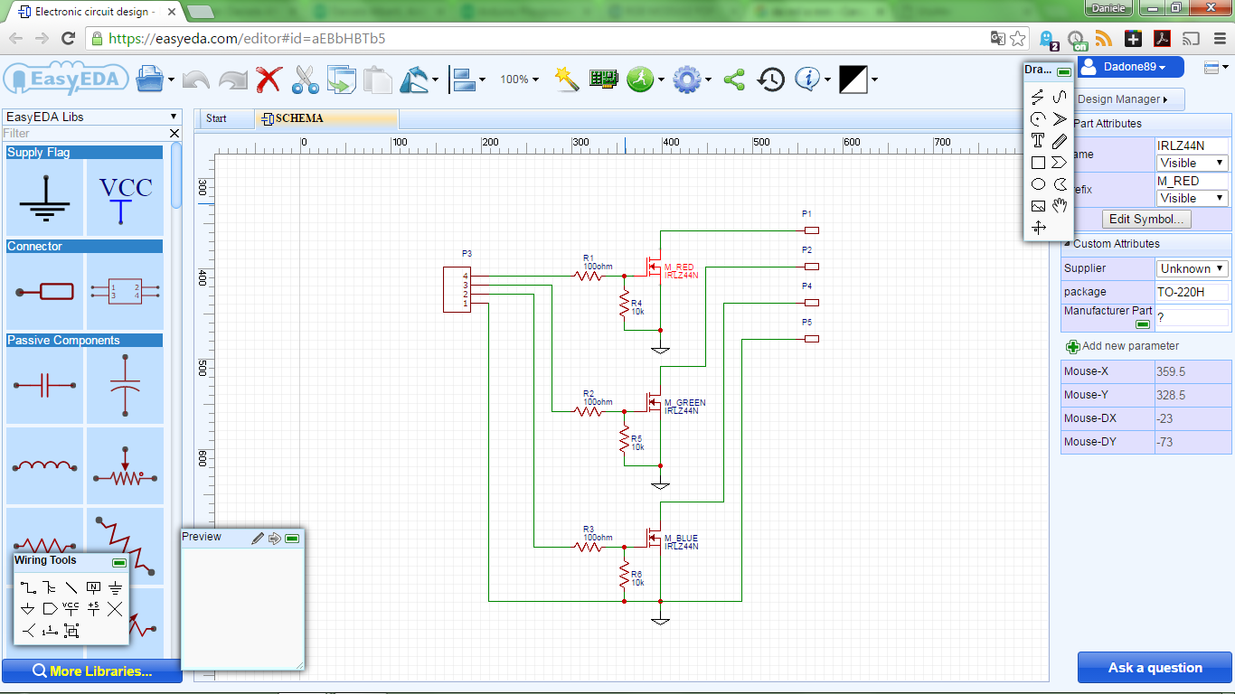Click the EasyEDA logo
Viewport: 1235px width, 694px height.
[66, 80]
